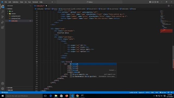Image resolution: width=174 pixels, height=98 pixels.
Task: Change end of line via CRLF
Action: 152,93
